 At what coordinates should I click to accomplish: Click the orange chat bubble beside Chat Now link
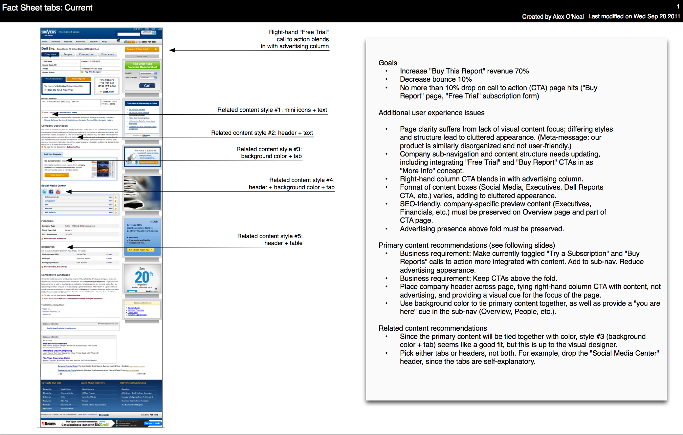tap(101, 92)
